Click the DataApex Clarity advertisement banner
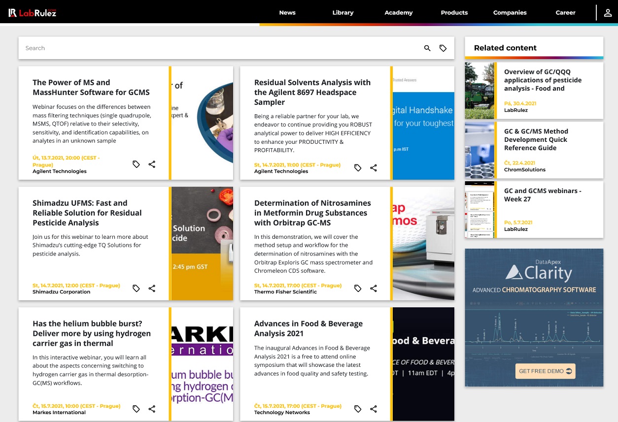618x422 pixels. (534, 317)
